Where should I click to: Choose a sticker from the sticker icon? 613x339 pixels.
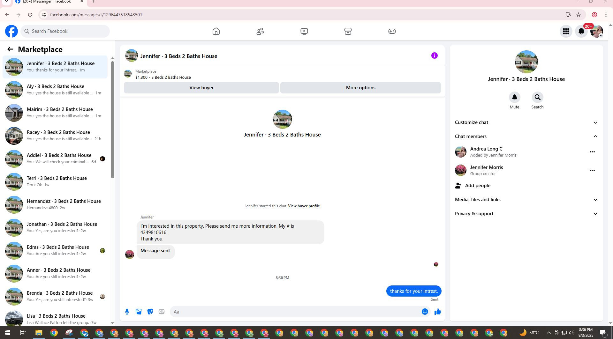pyautogui.click(x=150, y=312)
